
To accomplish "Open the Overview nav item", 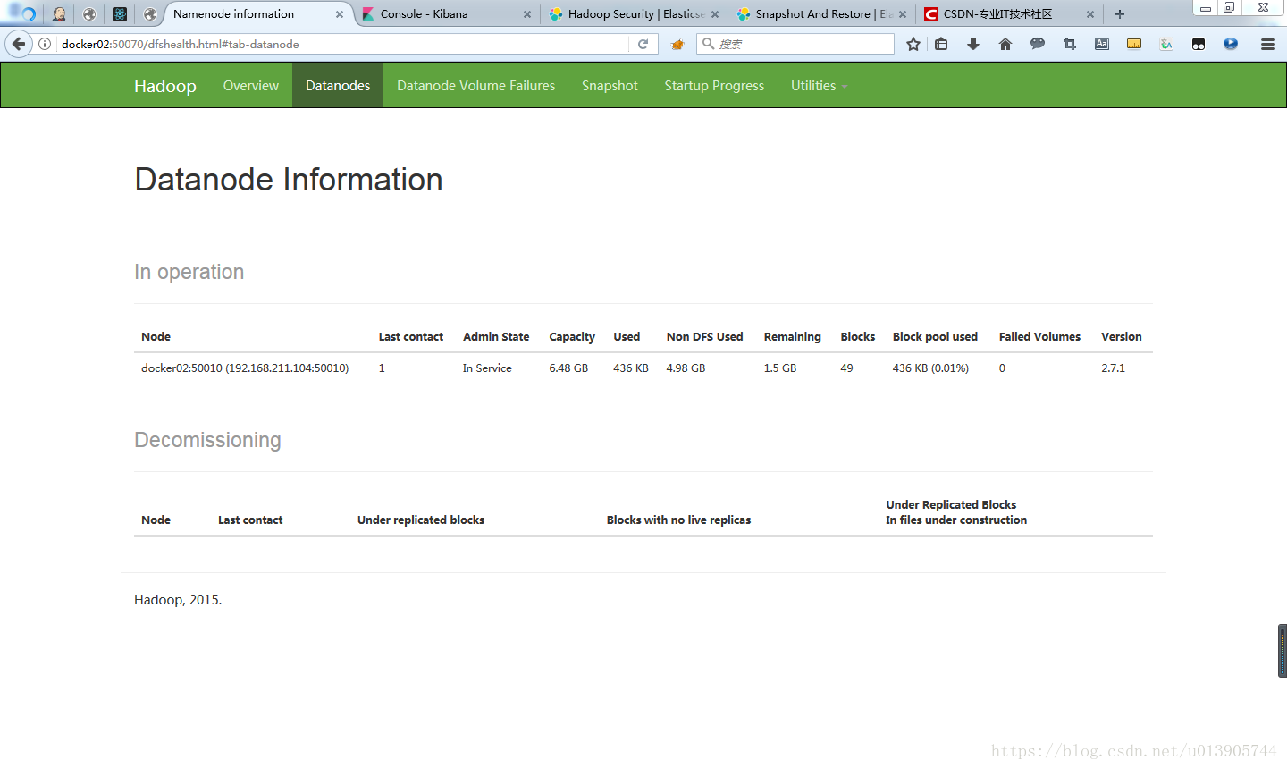I will click(x=251, y=86).
